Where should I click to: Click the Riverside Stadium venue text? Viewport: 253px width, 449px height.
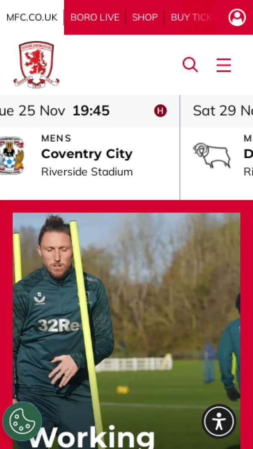(87, 172)
